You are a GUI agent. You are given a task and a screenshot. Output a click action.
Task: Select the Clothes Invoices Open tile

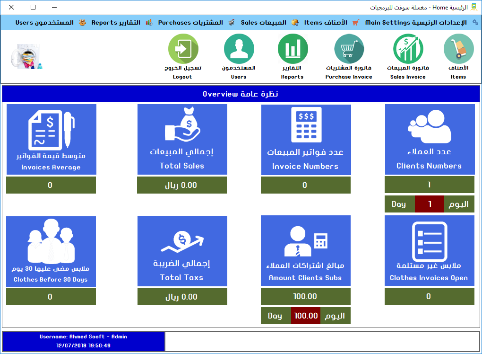click(429, 251)
